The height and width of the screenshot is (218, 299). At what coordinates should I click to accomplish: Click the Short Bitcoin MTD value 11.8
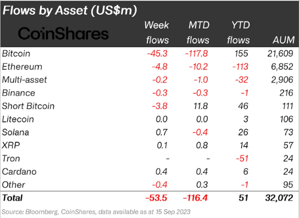201,106
